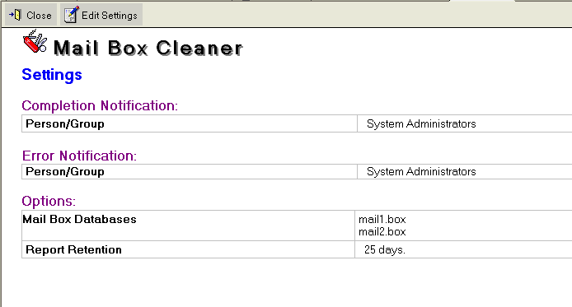Select the Error Notification heading
Viewport: 572px width, 307px height.
pos(79,156)
